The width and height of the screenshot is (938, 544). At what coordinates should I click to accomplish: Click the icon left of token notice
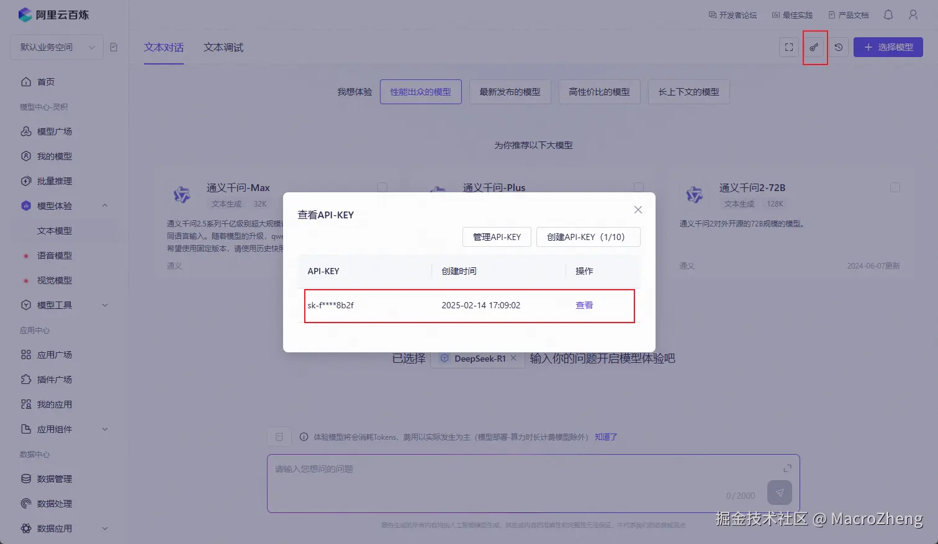pyautogui.click(x=279, y=437)
